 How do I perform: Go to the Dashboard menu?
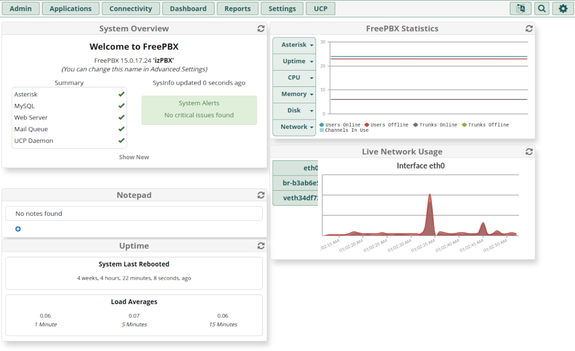point(188,8)
